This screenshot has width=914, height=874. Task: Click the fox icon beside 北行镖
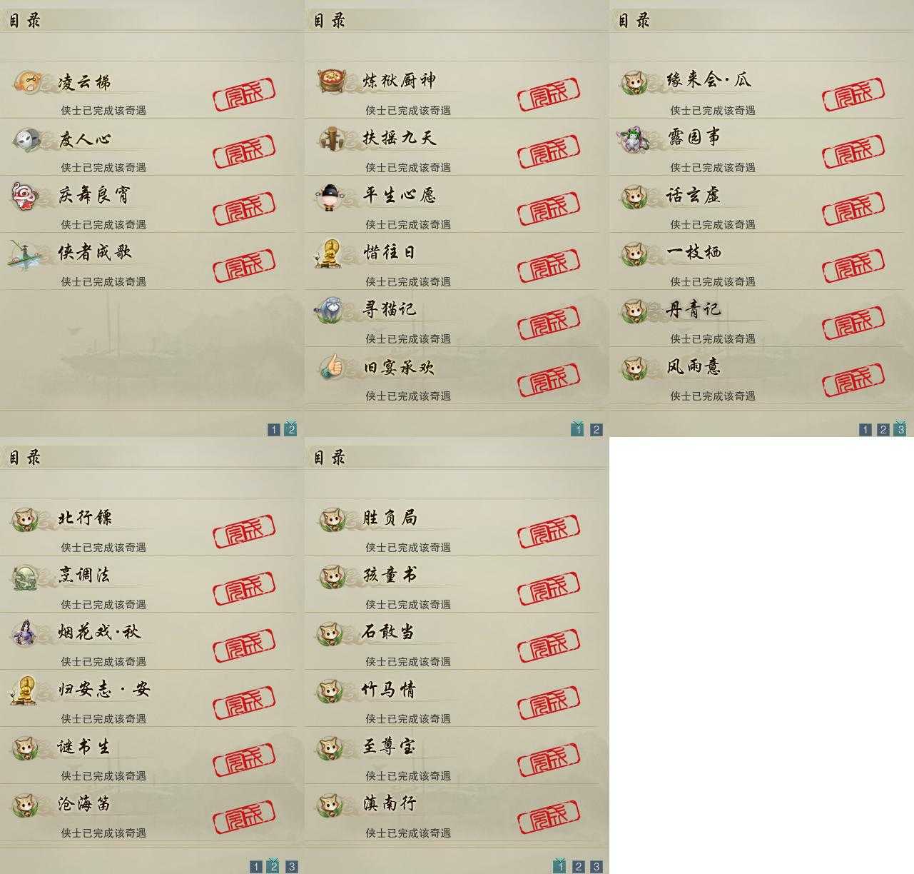pyautogui.click(x=24, y=518)
